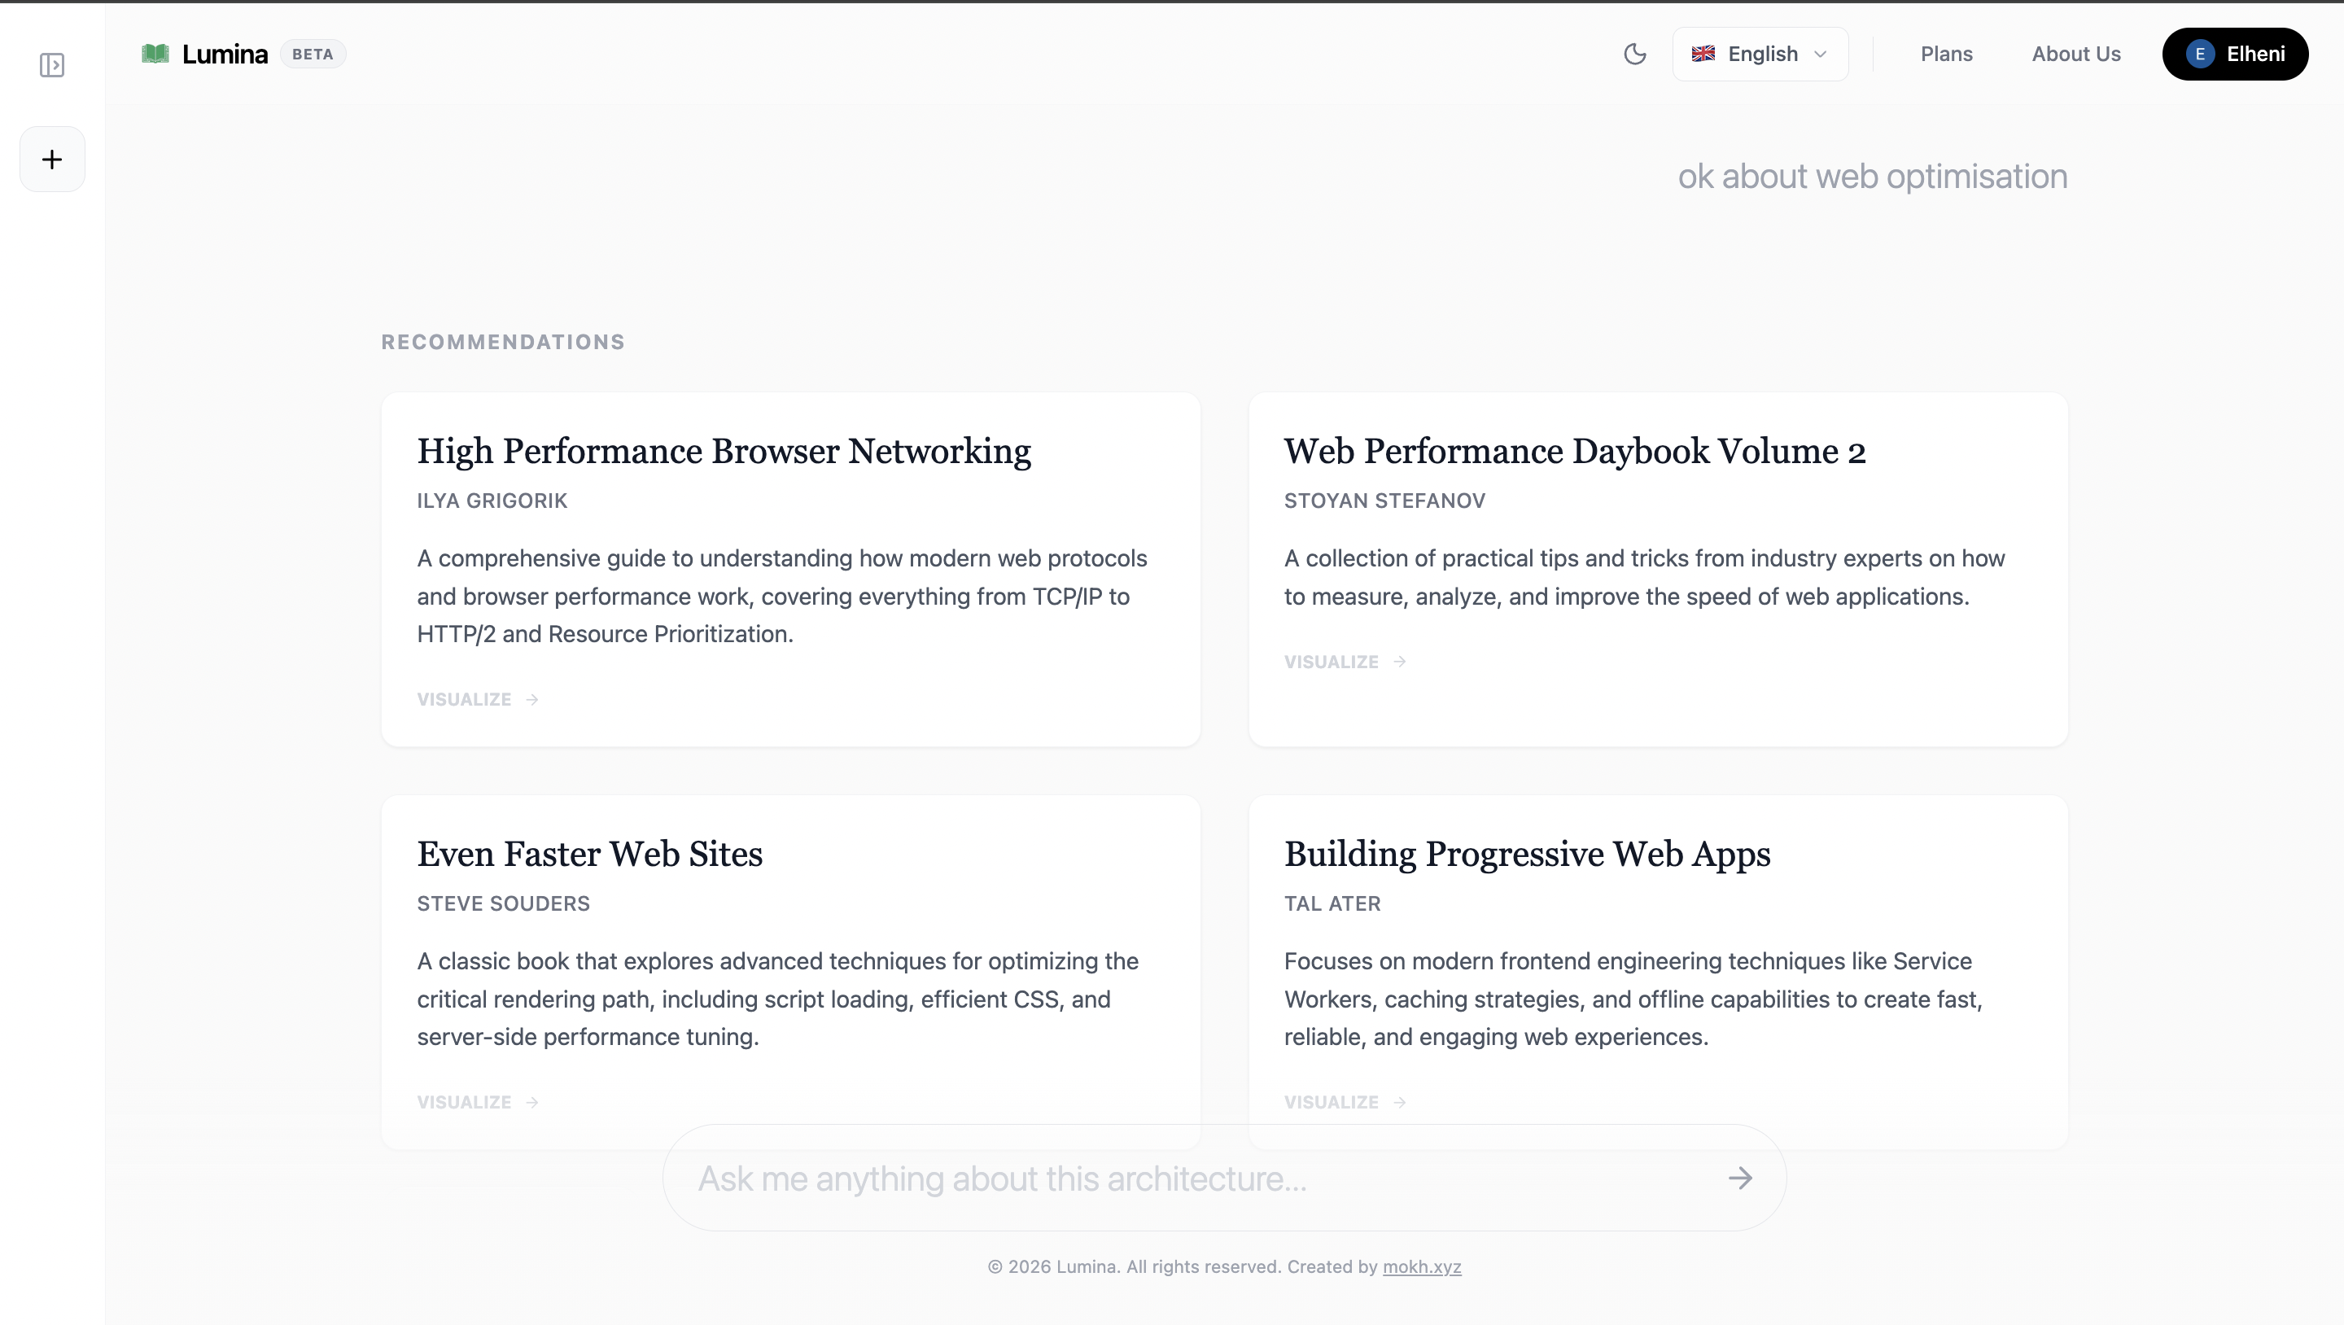
Task: Click the send arrow in chat box
Action: [1740, 1178]
